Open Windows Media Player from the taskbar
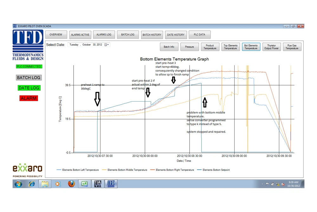This screenshot has width=317, height=212. [58, 184]
